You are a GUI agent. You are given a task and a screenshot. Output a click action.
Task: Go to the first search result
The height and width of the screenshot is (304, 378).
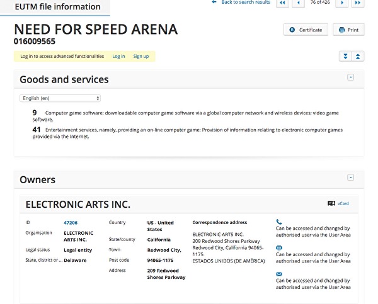coord(282,3)
